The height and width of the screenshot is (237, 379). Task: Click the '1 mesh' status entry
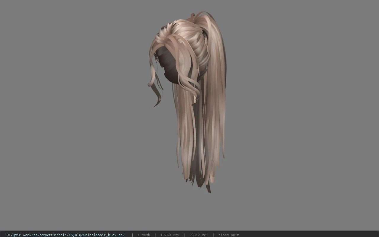point(144,235)
